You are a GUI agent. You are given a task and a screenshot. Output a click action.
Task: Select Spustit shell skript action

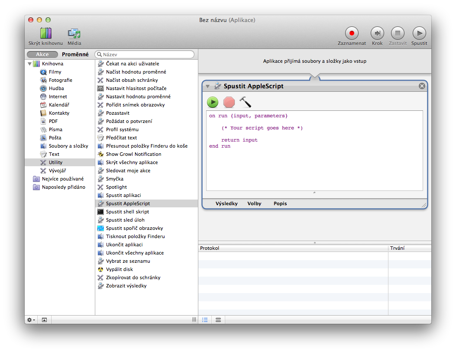[x=127, y=212]
